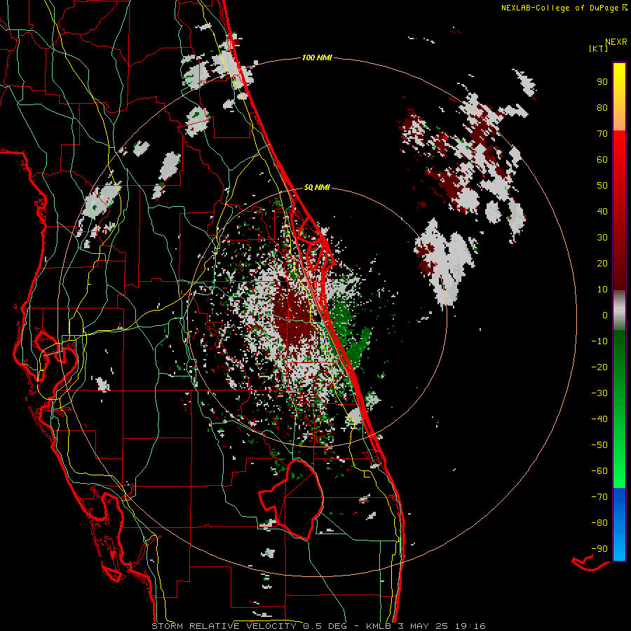This screenshot has height=631, width=631.
Task: Click the 20 value on velocity scale
Action: pos(602,263)
